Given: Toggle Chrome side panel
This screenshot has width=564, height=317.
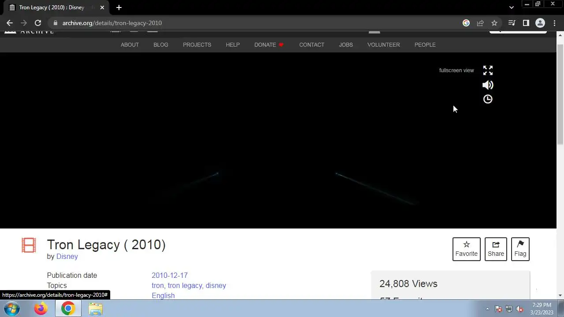Looking at the screenshot, I should pyautogui.click(x=526, y=23).
